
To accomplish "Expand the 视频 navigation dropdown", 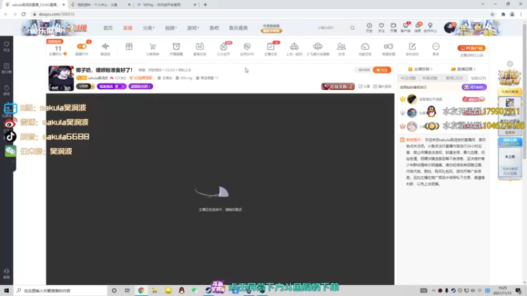I will tap(171, 28).
